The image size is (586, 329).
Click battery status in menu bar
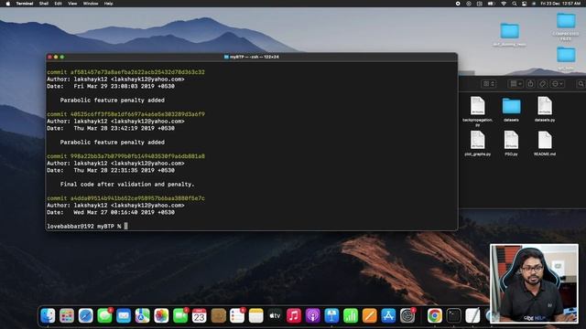coord(491,4)
